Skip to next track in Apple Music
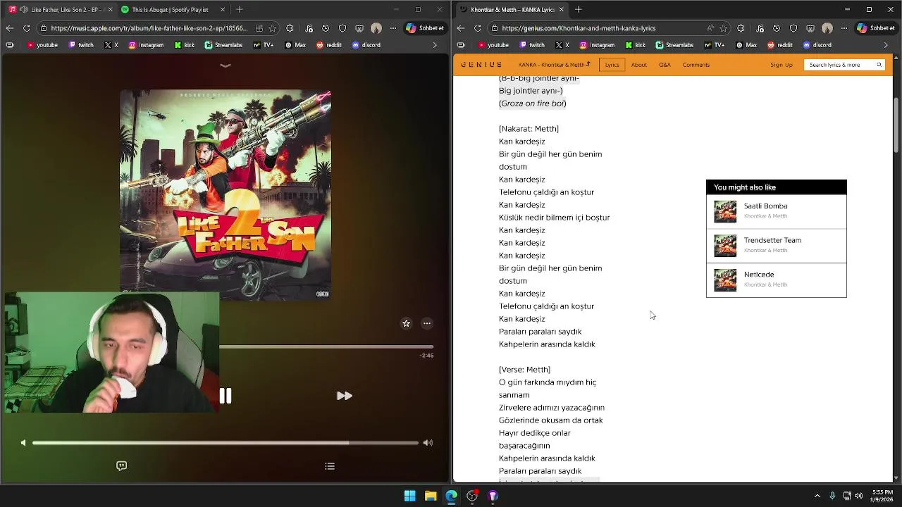 click(x=344, y=396)
